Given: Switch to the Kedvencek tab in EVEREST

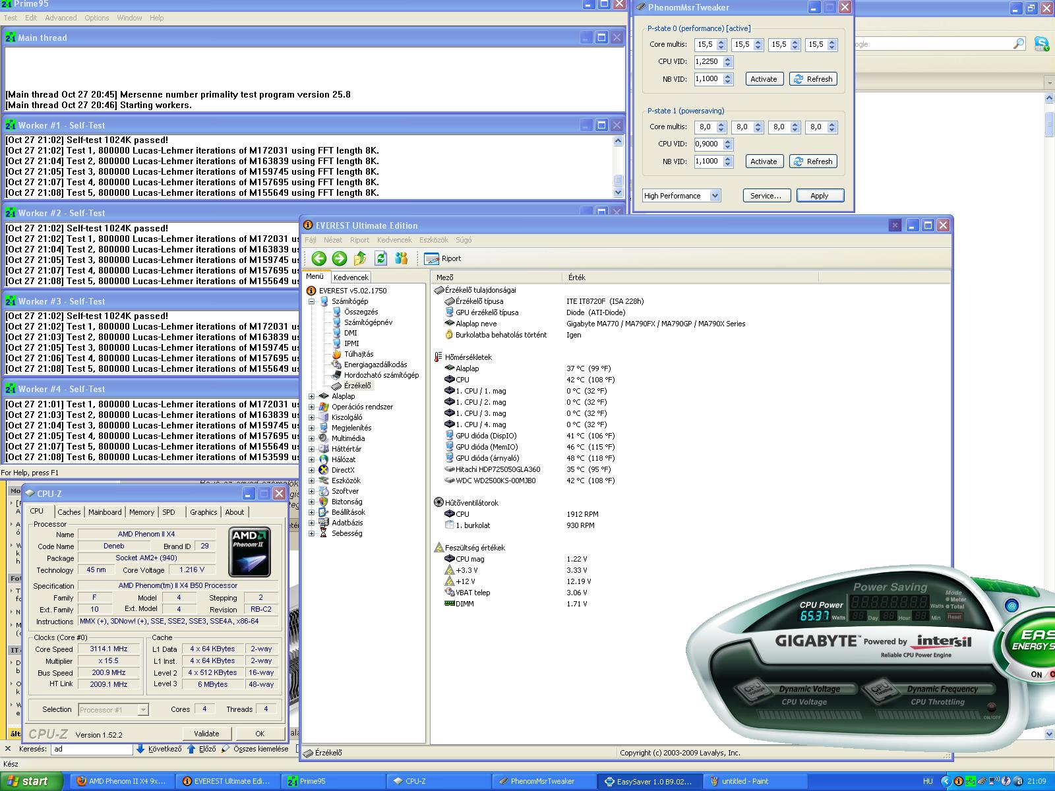Looking at the screenshot, I should [x=351, y=278].
